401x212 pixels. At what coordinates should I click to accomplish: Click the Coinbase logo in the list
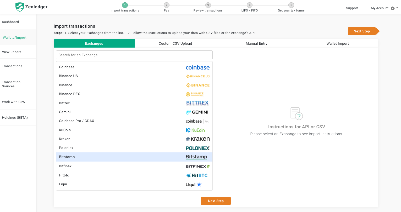pyautogui.click(x=197, y=67)
